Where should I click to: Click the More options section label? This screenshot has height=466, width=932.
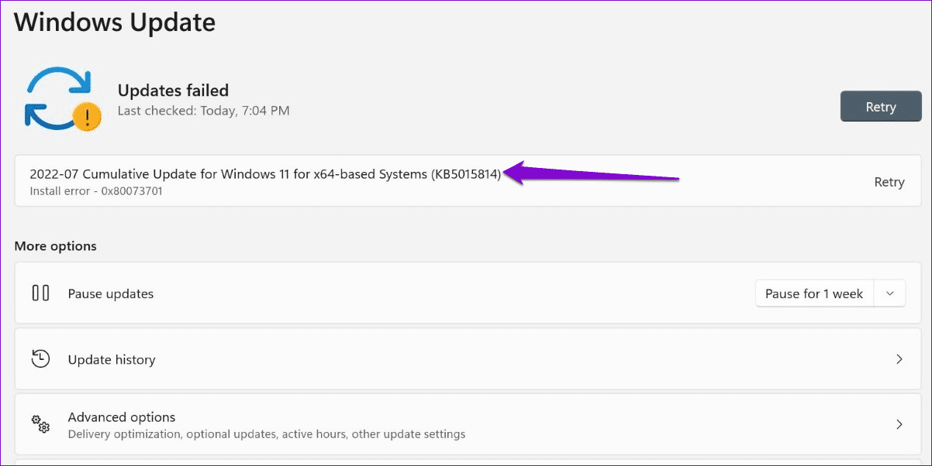[x=55, y=245]
